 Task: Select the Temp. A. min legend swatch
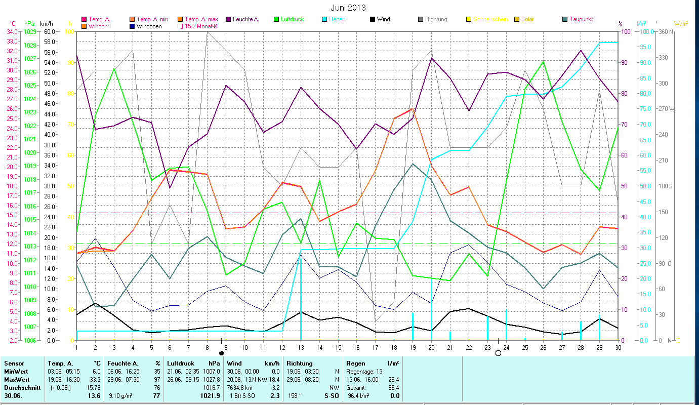point(132,20)
